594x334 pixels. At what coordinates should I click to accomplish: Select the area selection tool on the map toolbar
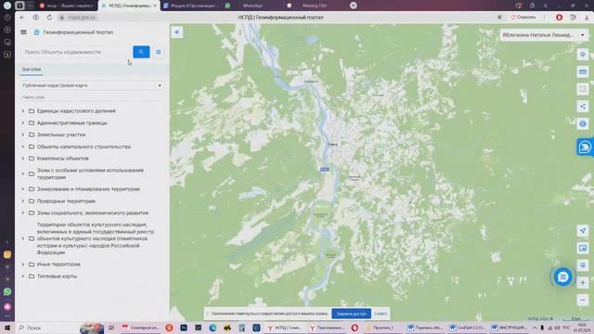(583, 89)
